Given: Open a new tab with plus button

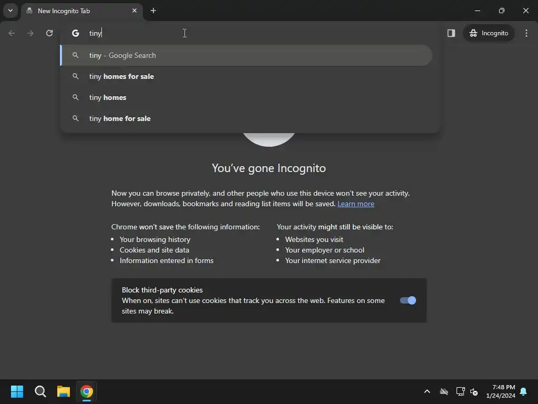Looking at the screenshot, I should [x=153, y=11].
